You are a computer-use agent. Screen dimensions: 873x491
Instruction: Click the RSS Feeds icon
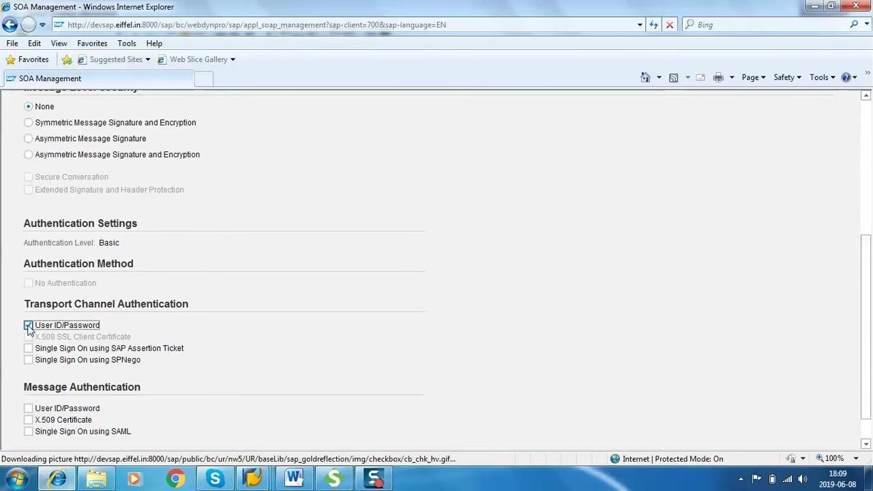click(673, 77)
